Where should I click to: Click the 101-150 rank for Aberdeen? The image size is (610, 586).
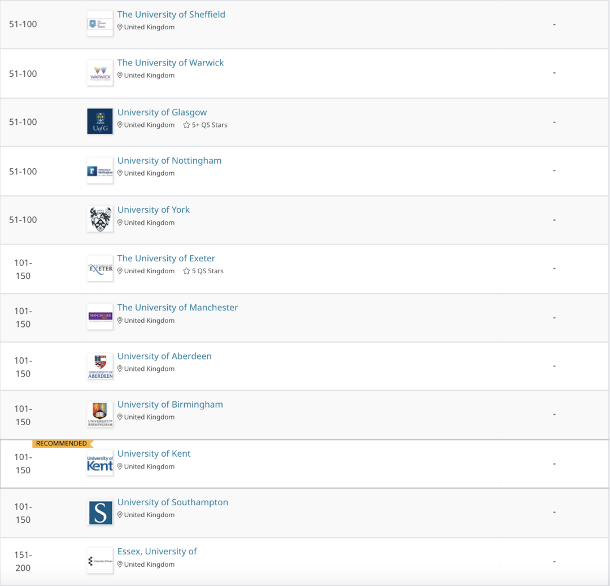click(x=23, y=367)
